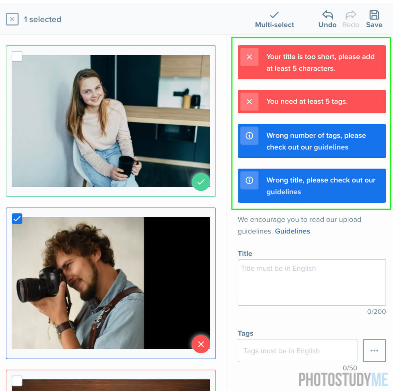This screenshot has width=393, height=391.
Task: Check the box on the girl photo
Action: click(x=17, y=56)
